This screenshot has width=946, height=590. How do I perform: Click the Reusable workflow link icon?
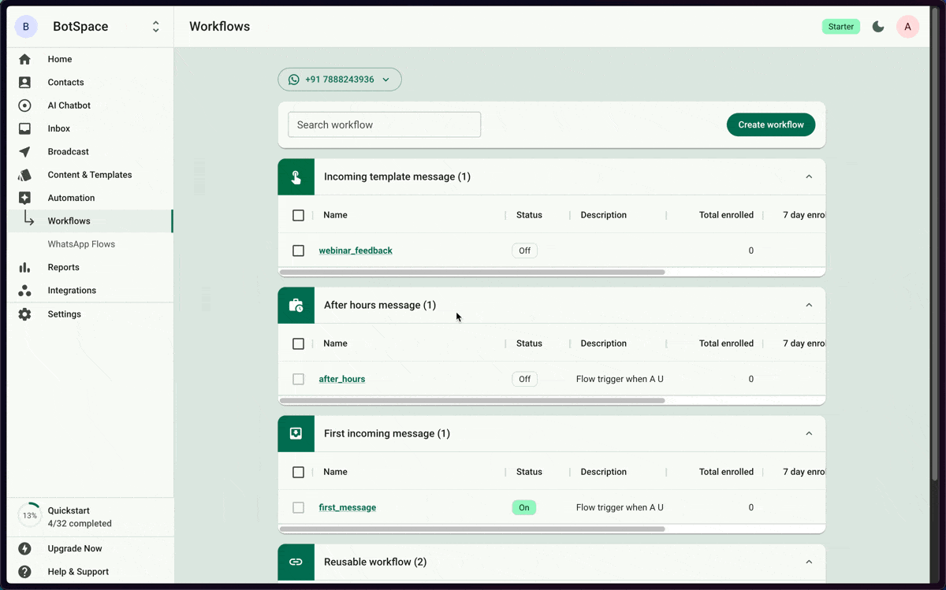pos(296,562)
